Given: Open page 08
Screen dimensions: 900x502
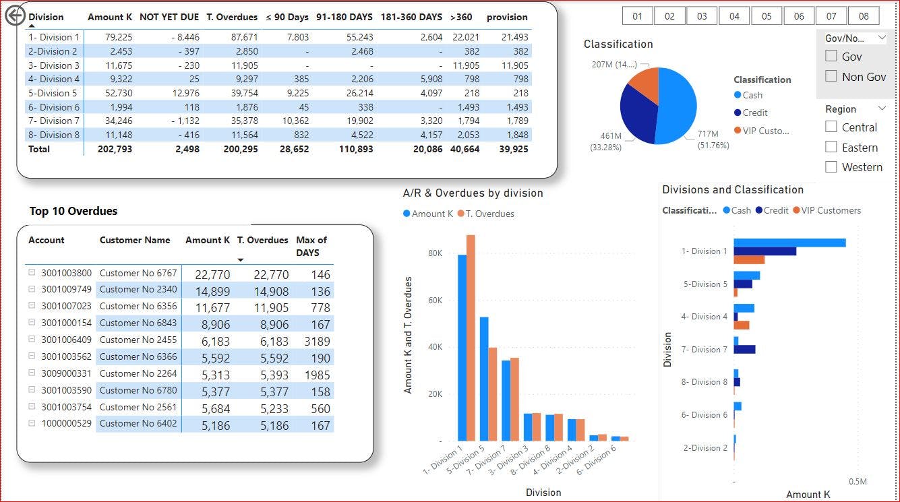Looking at the screenshot, I should pos(863,15).
